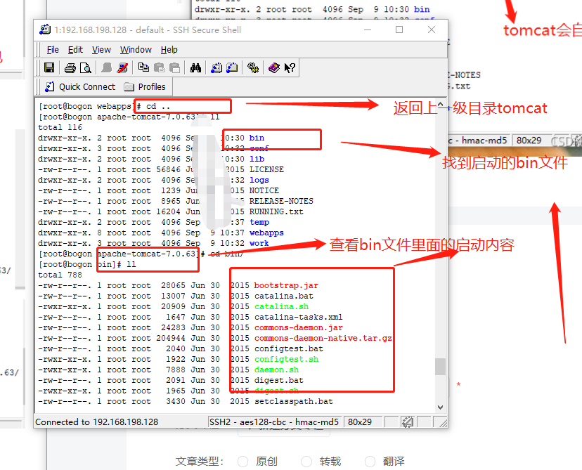Image resolution: width=582 pixels, height=470 pixels.
Task: Open a New Terminal Window icon
Action: 216,68
